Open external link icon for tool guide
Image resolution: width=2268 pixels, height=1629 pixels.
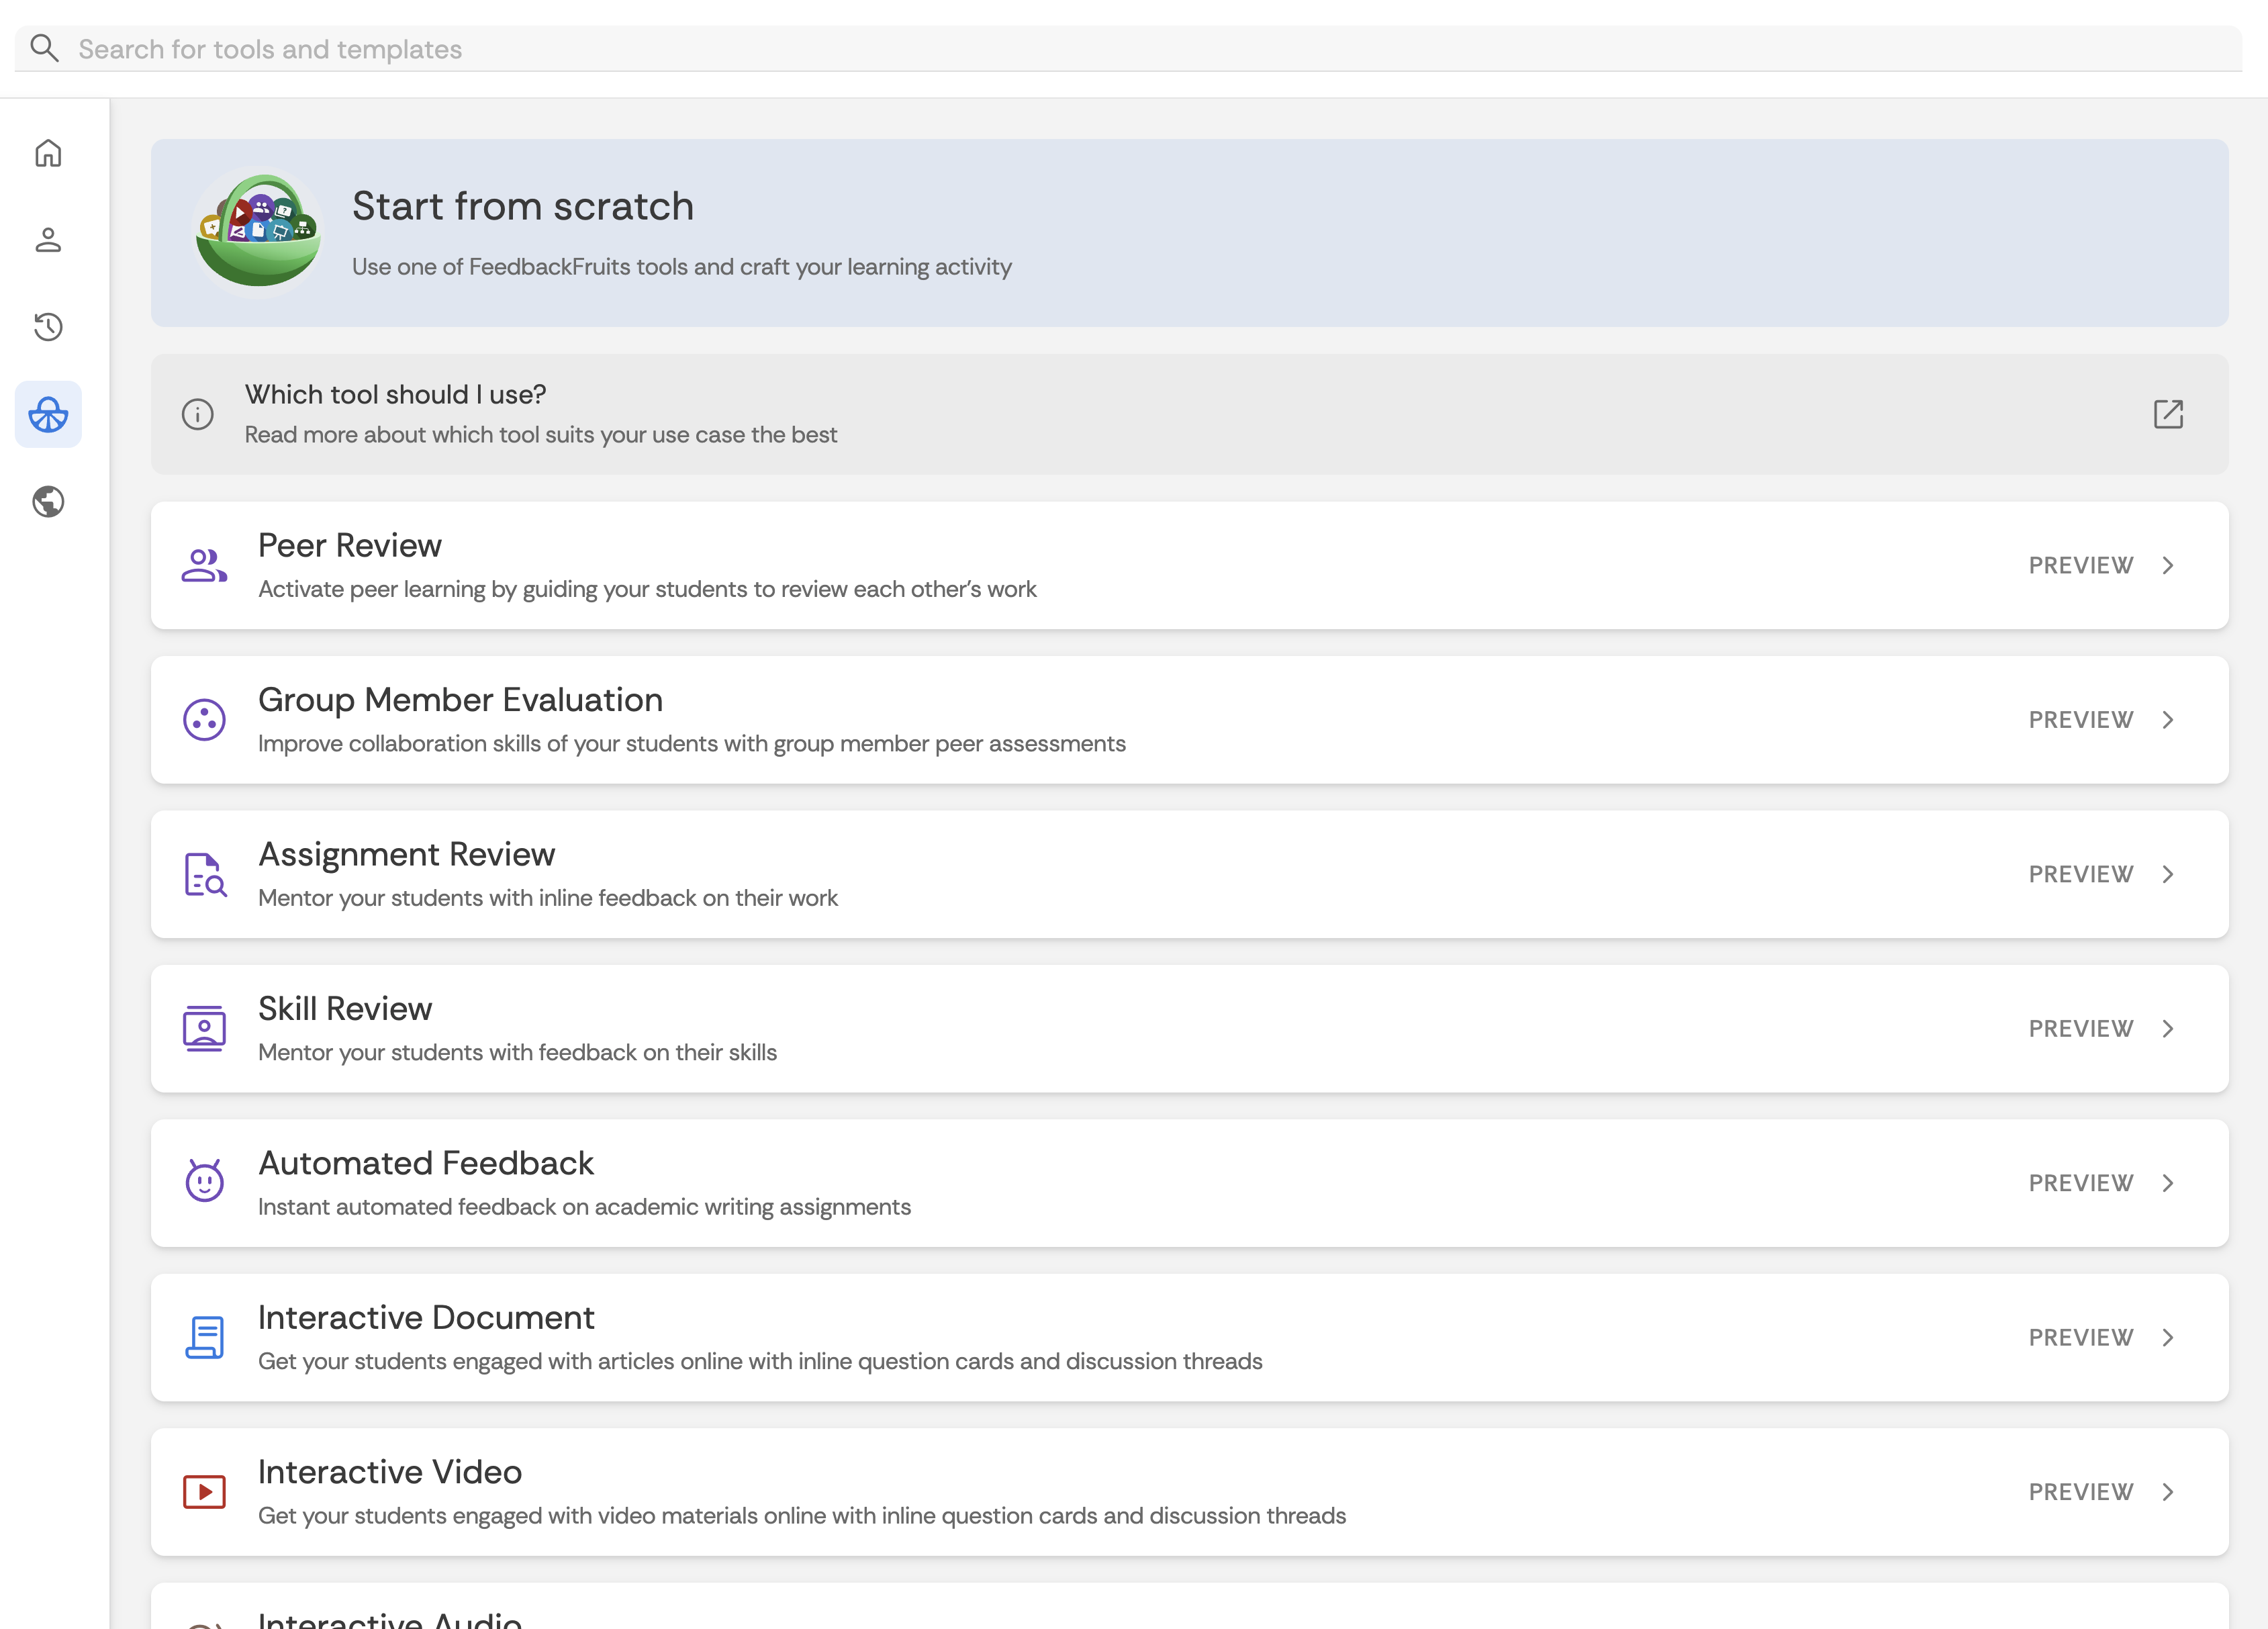coord(2168,414)
